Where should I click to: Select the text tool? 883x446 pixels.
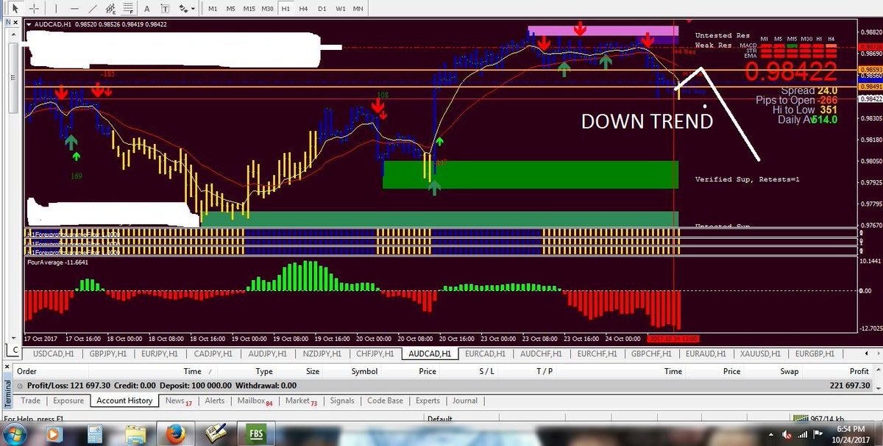147,9
